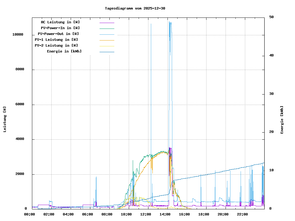Click the yellow line sample beside PV-2 Leistung
Image resolution: width=295 pixels, height=221 pixels.
click(x=107, y=46)
